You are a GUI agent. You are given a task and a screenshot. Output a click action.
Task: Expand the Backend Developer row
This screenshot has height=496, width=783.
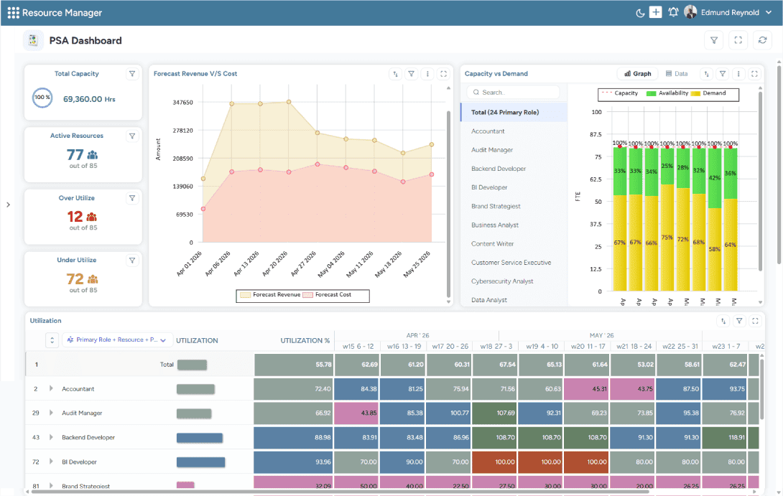click(x=51, y=437)
